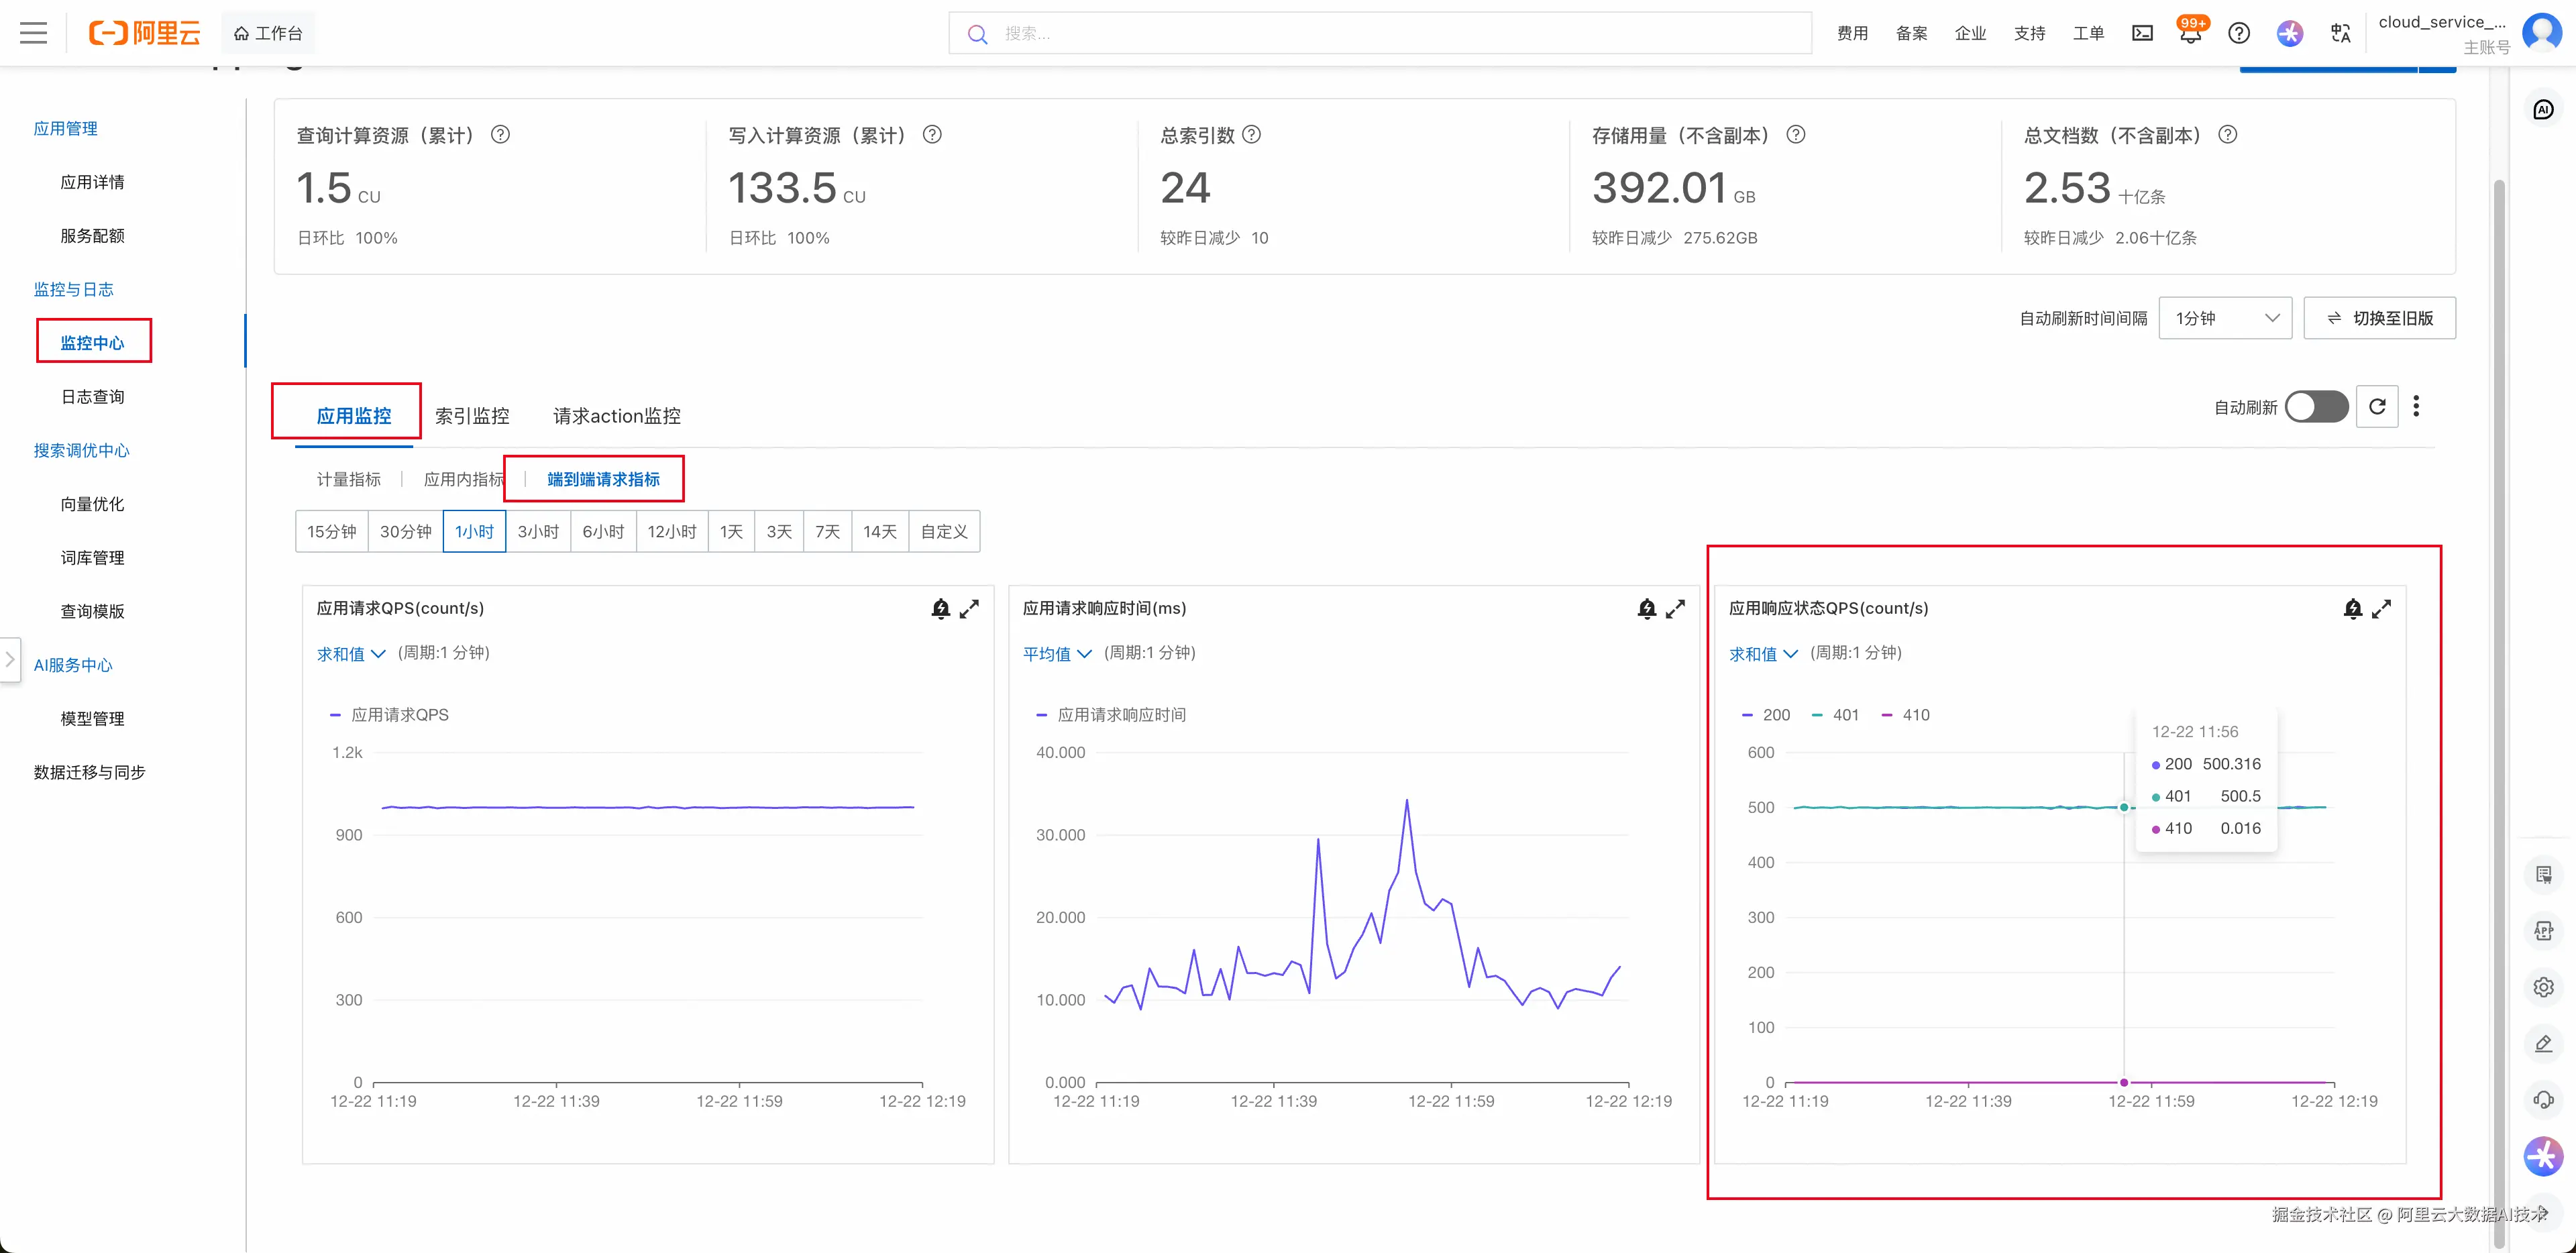Open the three-dot more options menu
The image size is (2576, 1253).
point(2416,407)
